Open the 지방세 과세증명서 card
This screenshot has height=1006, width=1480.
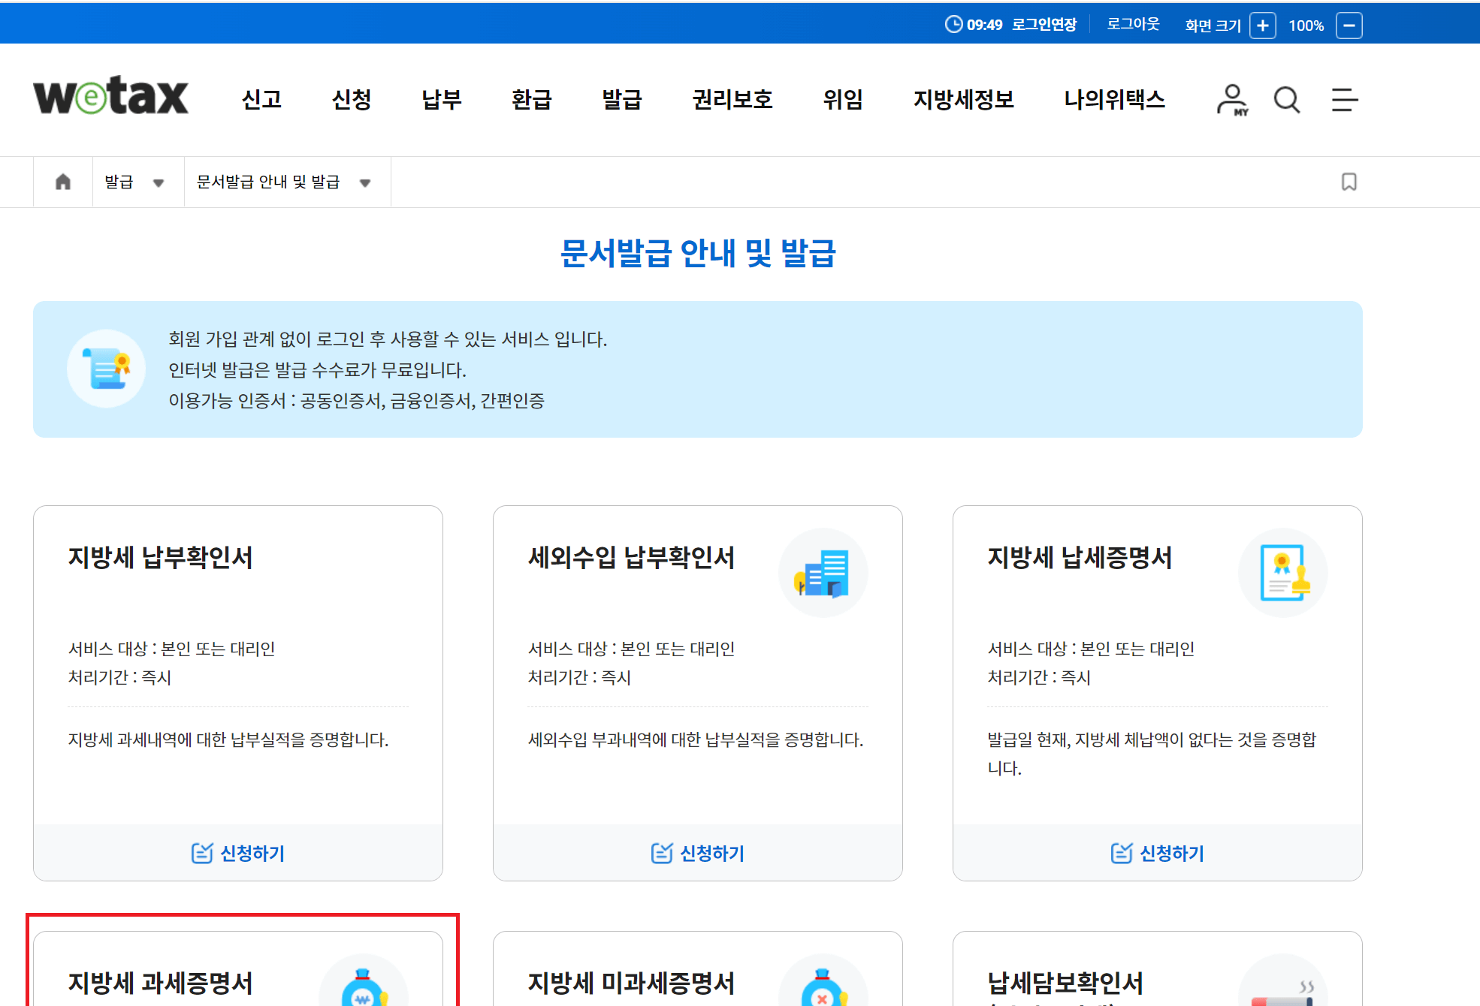click(x=161, y=983)
